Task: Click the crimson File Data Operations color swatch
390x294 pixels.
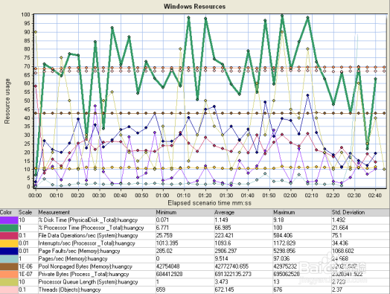Action: click(x=9, y=235)
